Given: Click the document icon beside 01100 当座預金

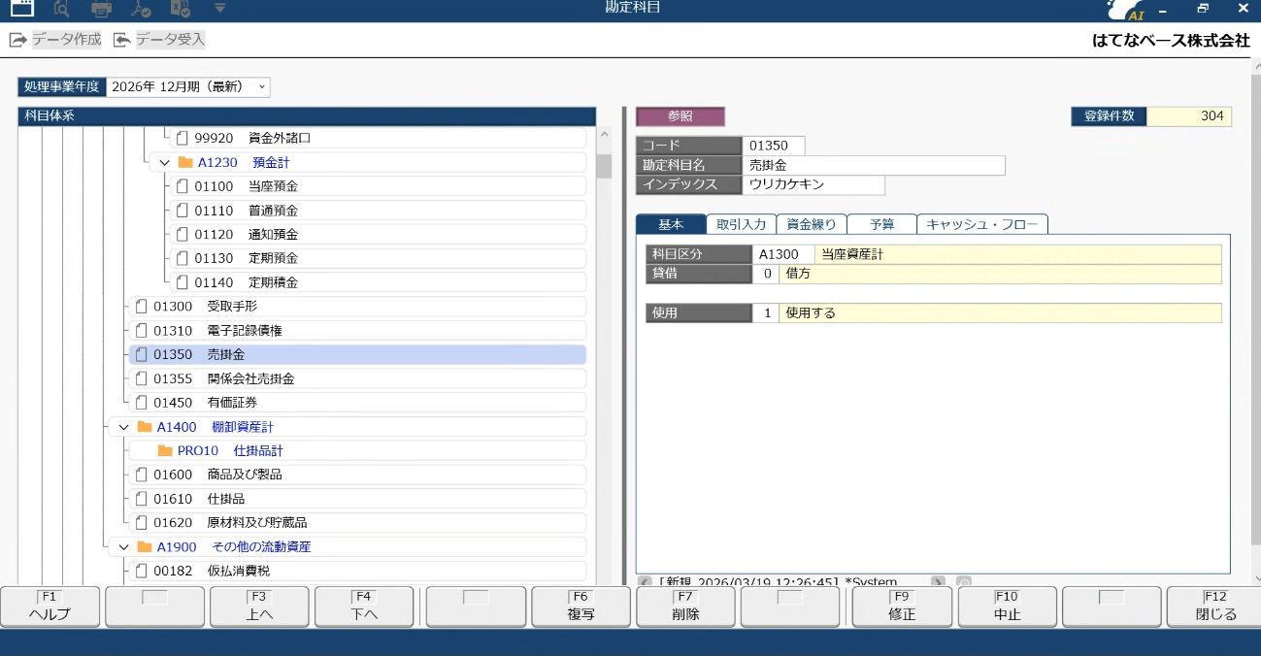Looking at the screenshot, I should 182,186.
